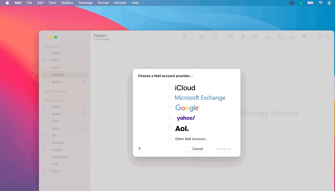Open the Apple menu
335x191 pixels.
point(7,3)
